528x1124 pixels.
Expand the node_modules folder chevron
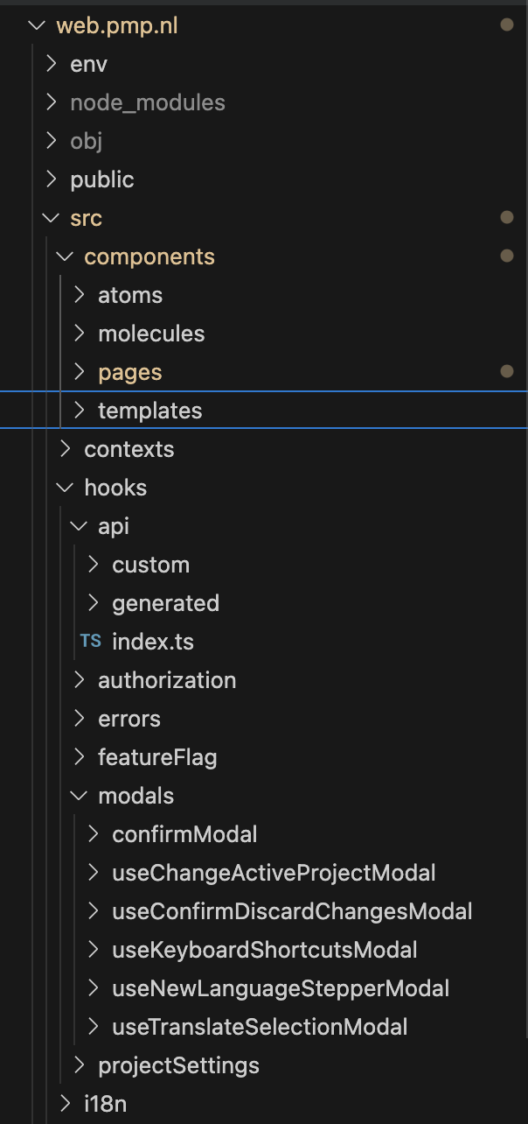point(52,102)
